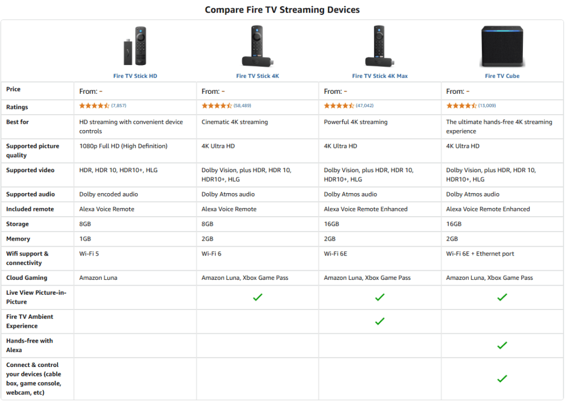This screenshot has width=566, height=410.
Task: Click the Fire TV Stick HD product image
Action: coord(135,46)
